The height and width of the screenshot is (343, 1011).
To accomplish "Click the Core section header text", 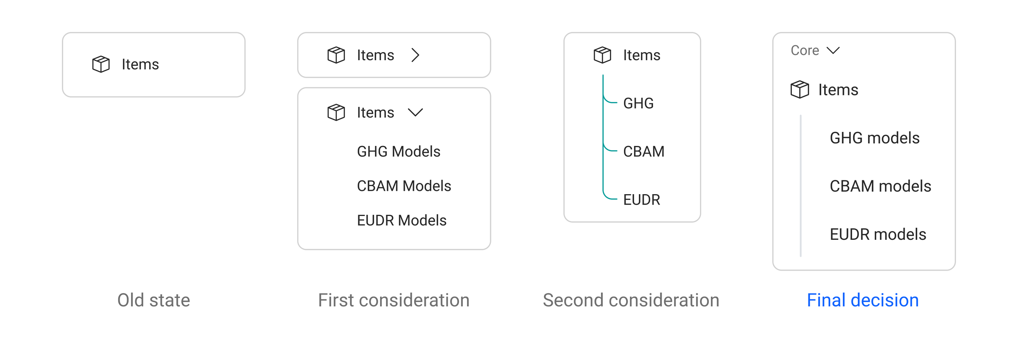I will (805, 51).
